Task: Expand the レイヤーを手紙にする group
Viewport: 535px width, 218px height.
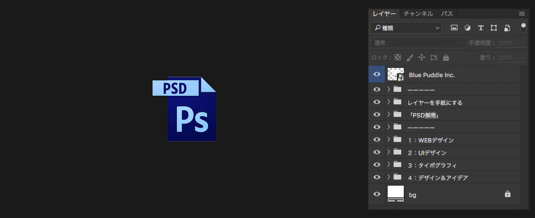Action: click(389, 102)
